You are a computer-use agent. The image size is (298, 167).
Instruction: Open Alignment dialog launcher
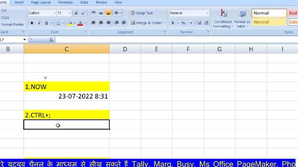[164, 32]
